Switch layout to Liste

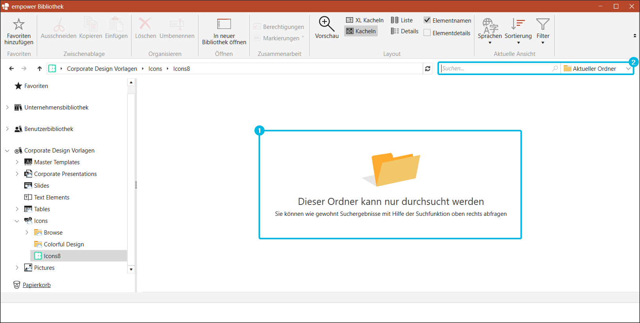tap(402, 20)
